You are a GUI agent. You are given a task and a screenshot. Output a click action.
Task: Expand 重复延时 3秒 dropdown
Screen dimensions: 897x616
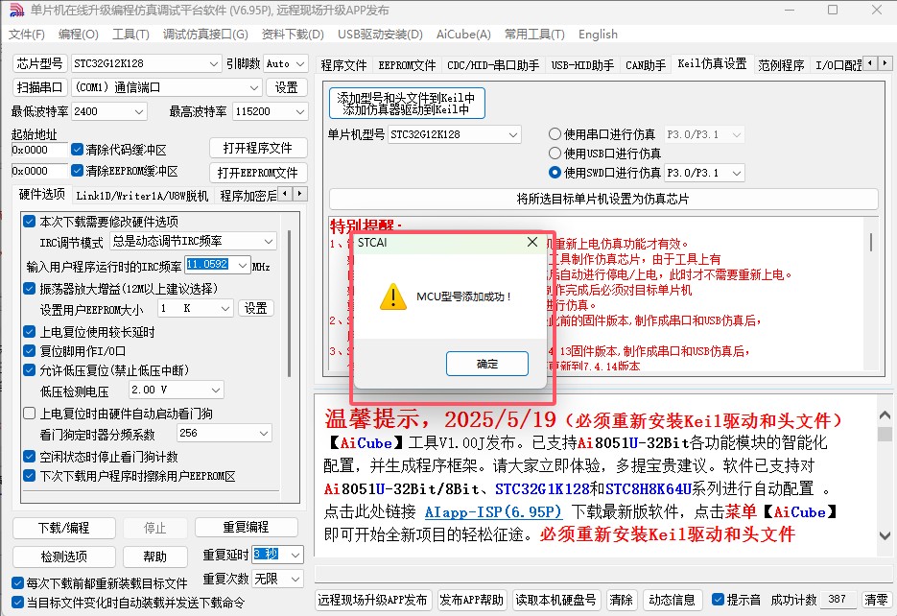[295, 555]
